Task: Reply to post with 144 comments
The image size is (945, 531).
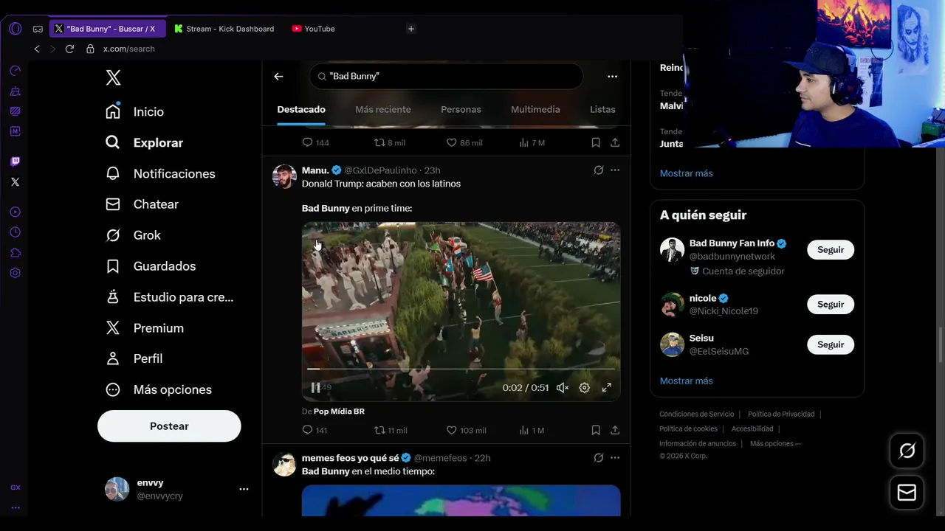Action: (x=315, y=142)
